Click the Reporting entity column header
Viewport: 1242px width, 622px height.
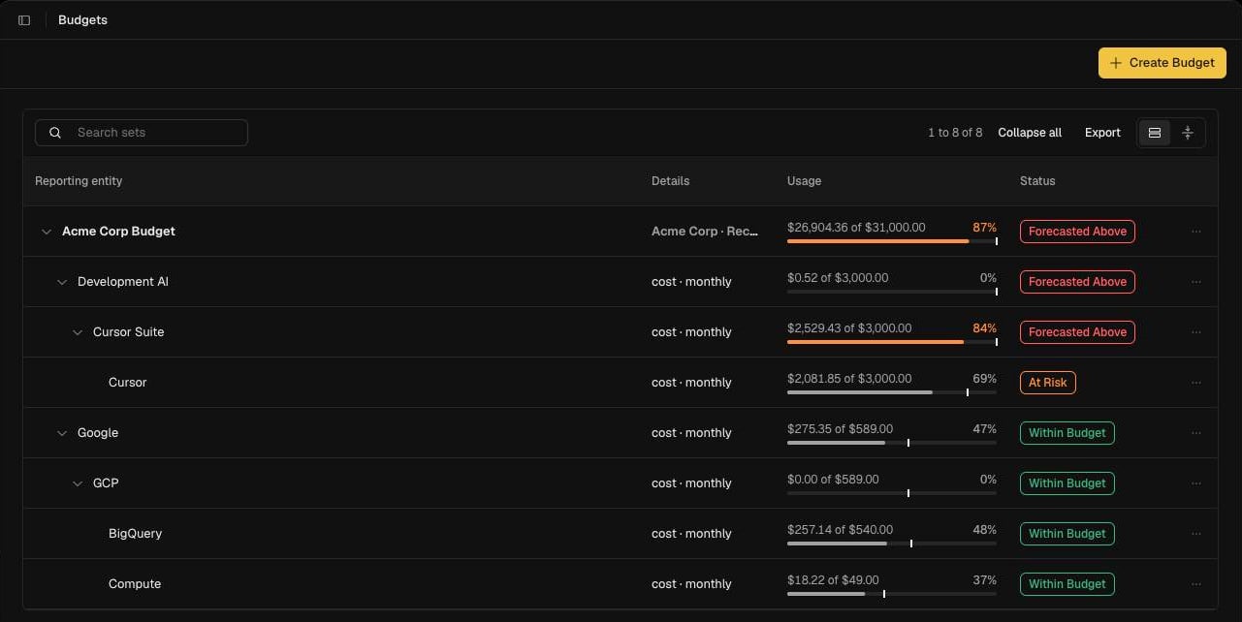[x=79, y=181]
